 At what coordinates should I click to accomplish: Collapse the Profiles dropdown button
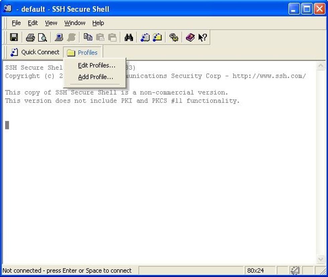point(83,53)
